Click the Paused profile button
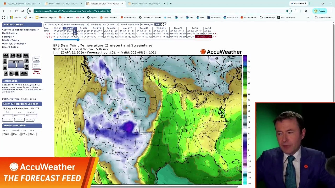The height and width of the screenshot is (188, 335). [320, 11]
